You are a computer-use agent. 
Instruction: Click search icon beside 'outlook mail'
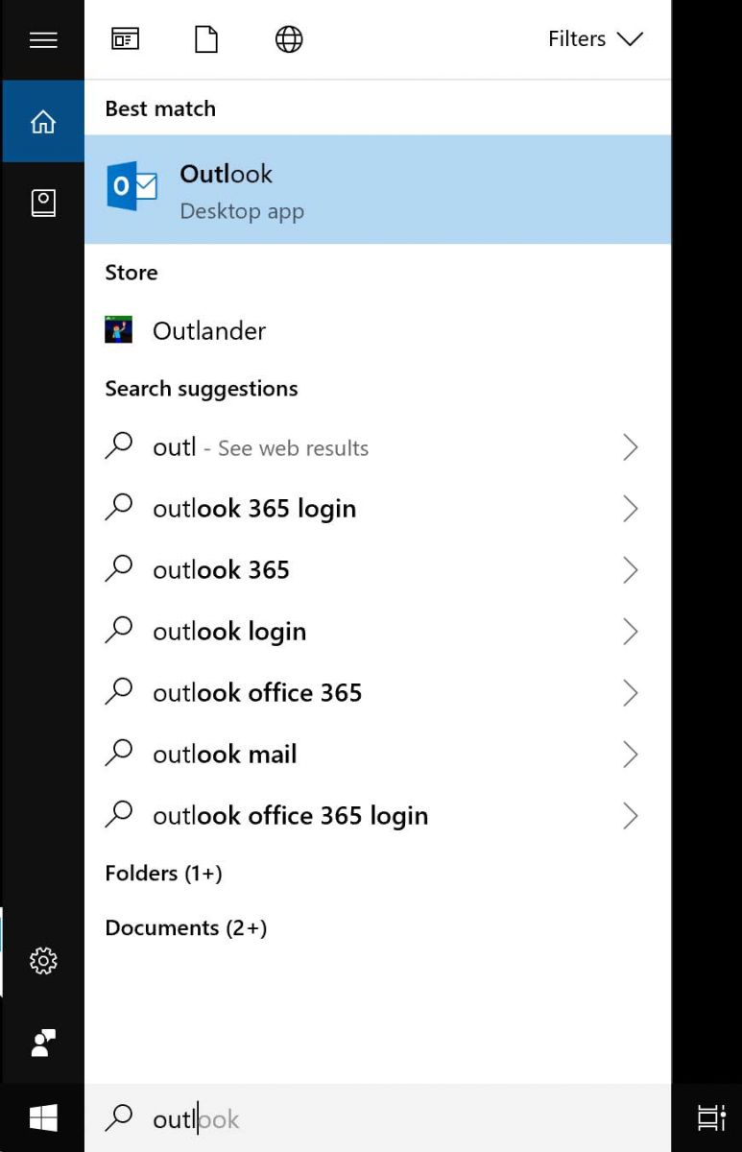pos(119,754)
